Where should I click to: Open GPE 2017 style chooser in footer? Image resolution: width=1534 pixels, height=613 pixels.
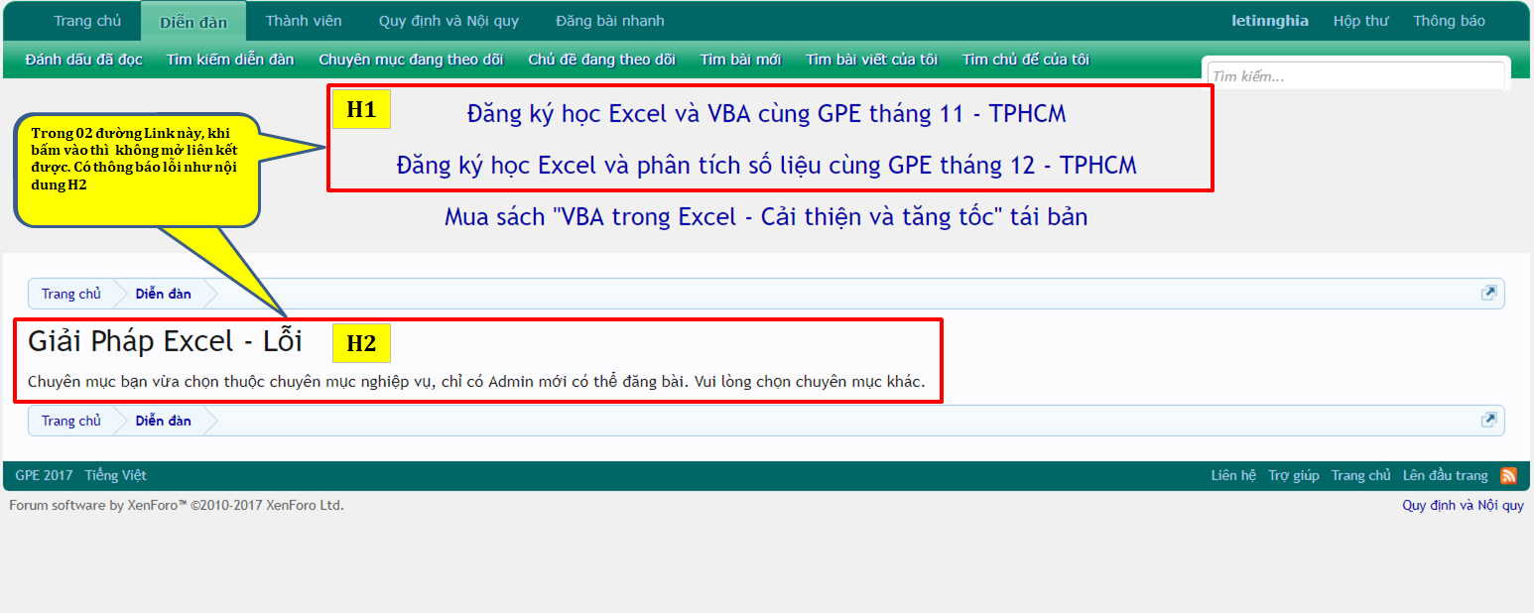[42, 476]
